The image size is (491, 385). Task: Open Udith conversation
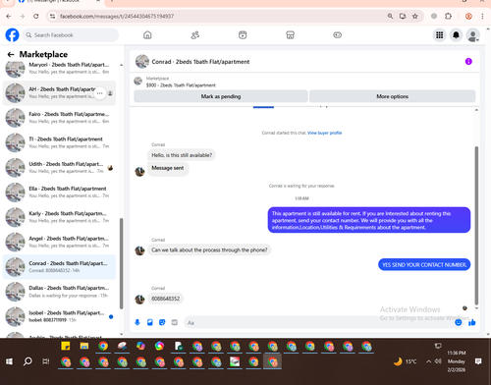59,167
